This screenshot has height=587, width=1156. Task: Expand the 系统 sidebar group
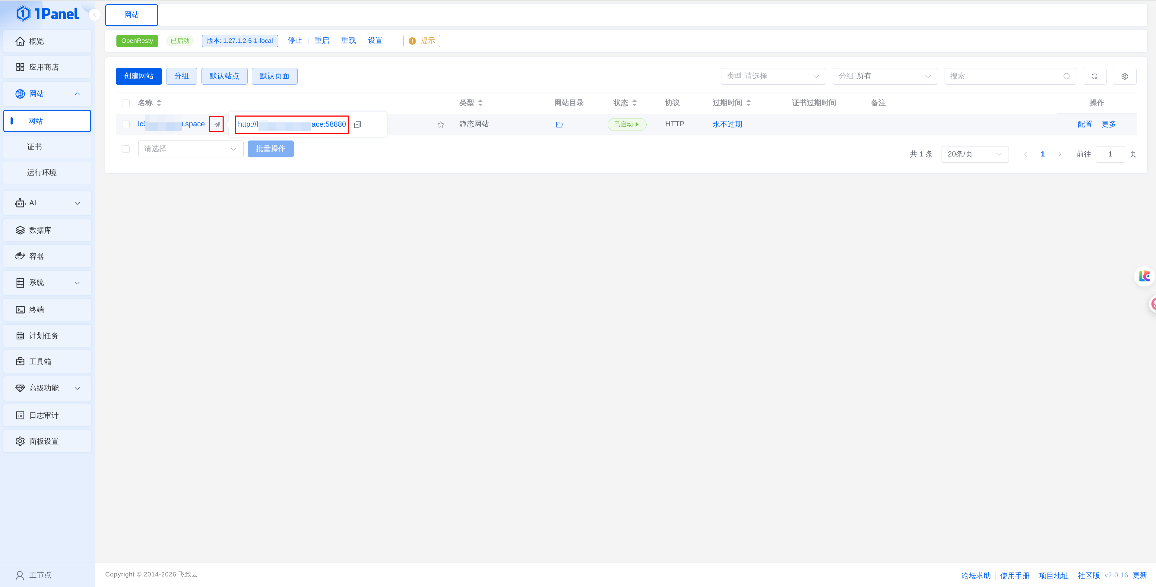click(x=47, y=283)
